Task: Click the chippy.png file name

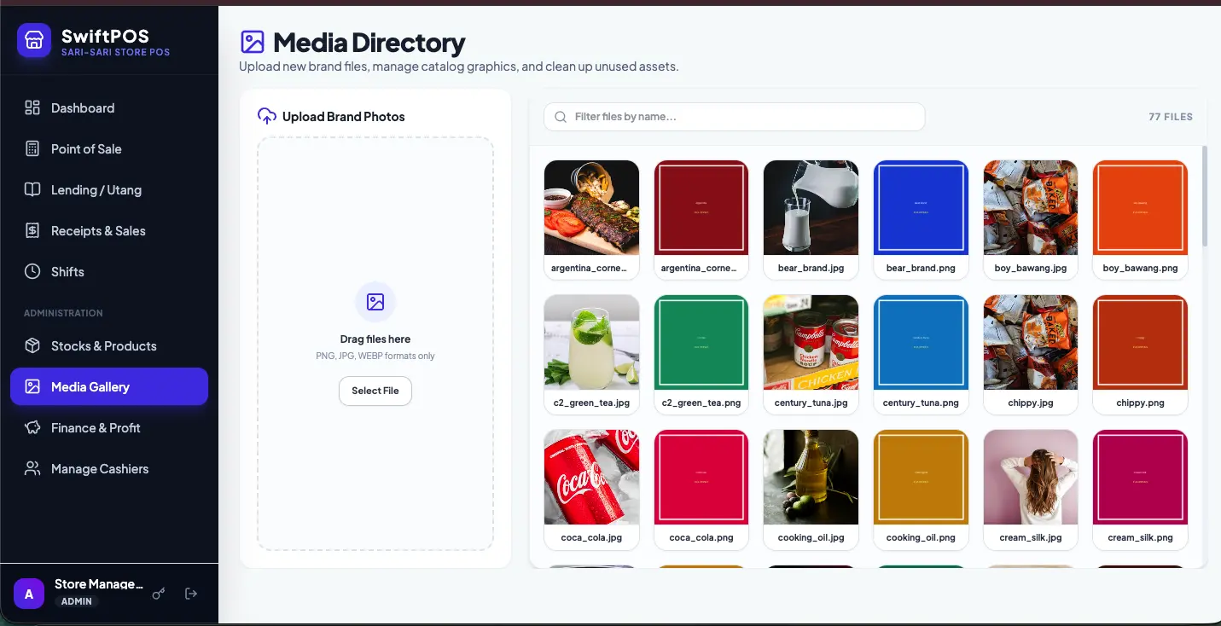Action: (1140, 403)
